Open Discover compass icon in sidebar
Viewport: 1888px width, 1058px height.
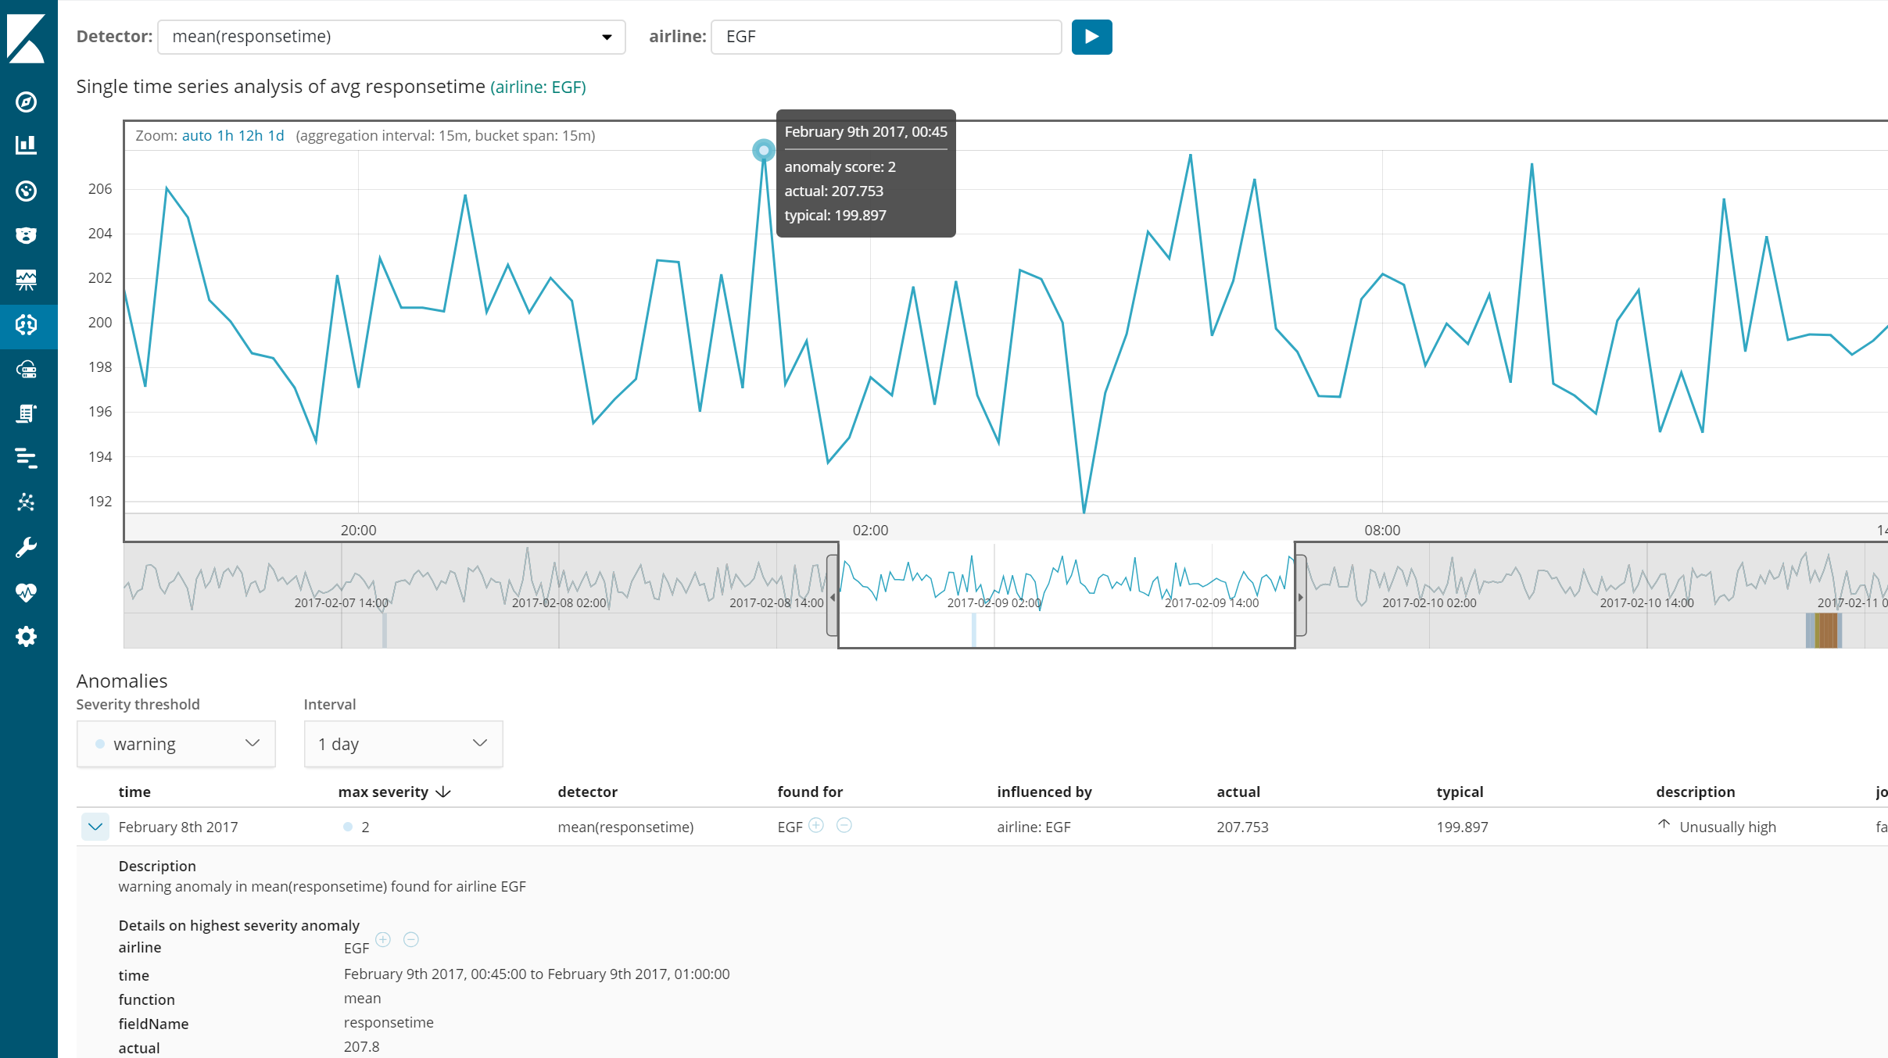click(27, 102)
